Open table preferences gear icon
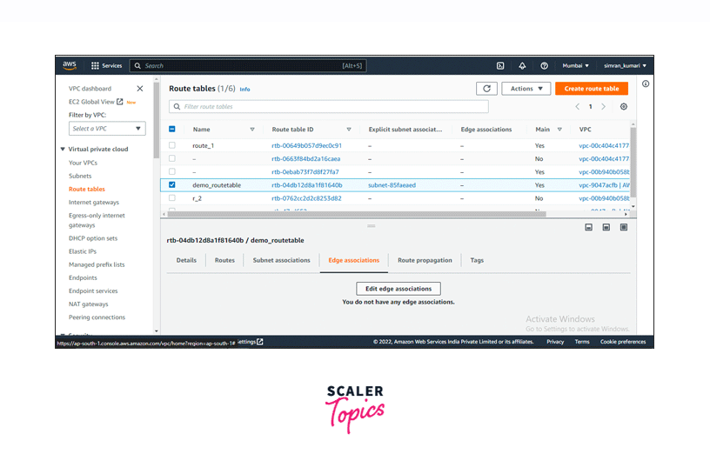The height and width of the screenshot is (474, 710). tap(623, 107)
